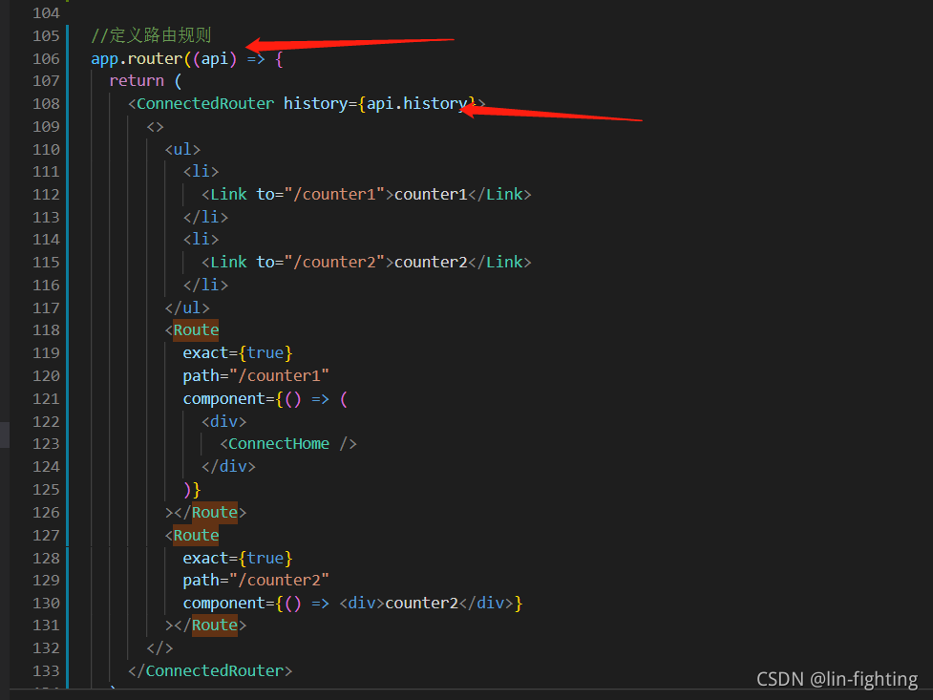The image size is (933, 700).
Task: Click the 'counter2' div text on line 130
Action: [x=422, y=603]
